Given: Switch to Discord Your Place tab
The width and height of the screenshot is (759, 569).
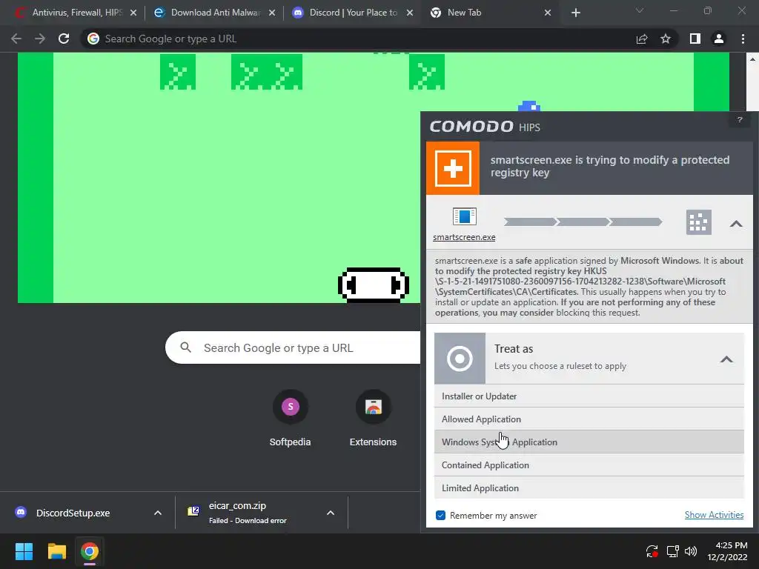Looking at the screenshot, I should coord(351,13).
